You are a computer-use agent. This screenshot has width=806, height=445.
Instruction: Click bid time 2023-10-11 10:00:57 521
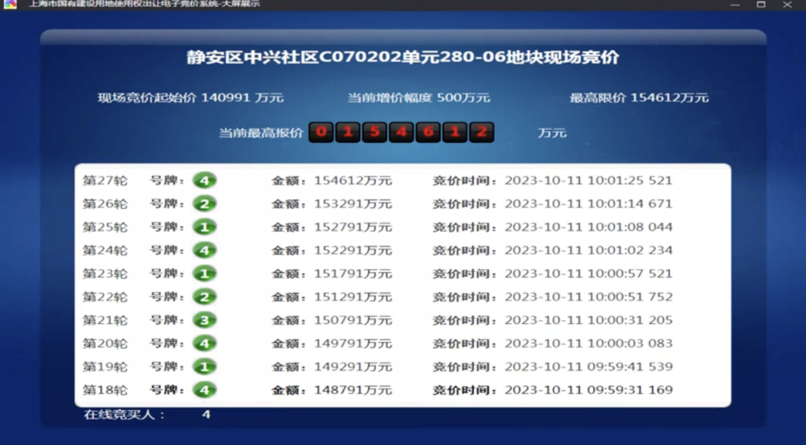click(588, 273)
